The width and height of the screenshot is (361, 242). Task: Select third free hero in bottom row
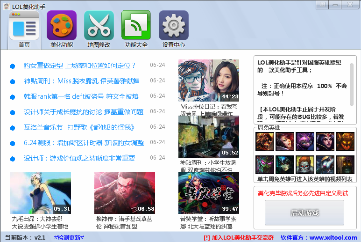[x=305, y=164]
